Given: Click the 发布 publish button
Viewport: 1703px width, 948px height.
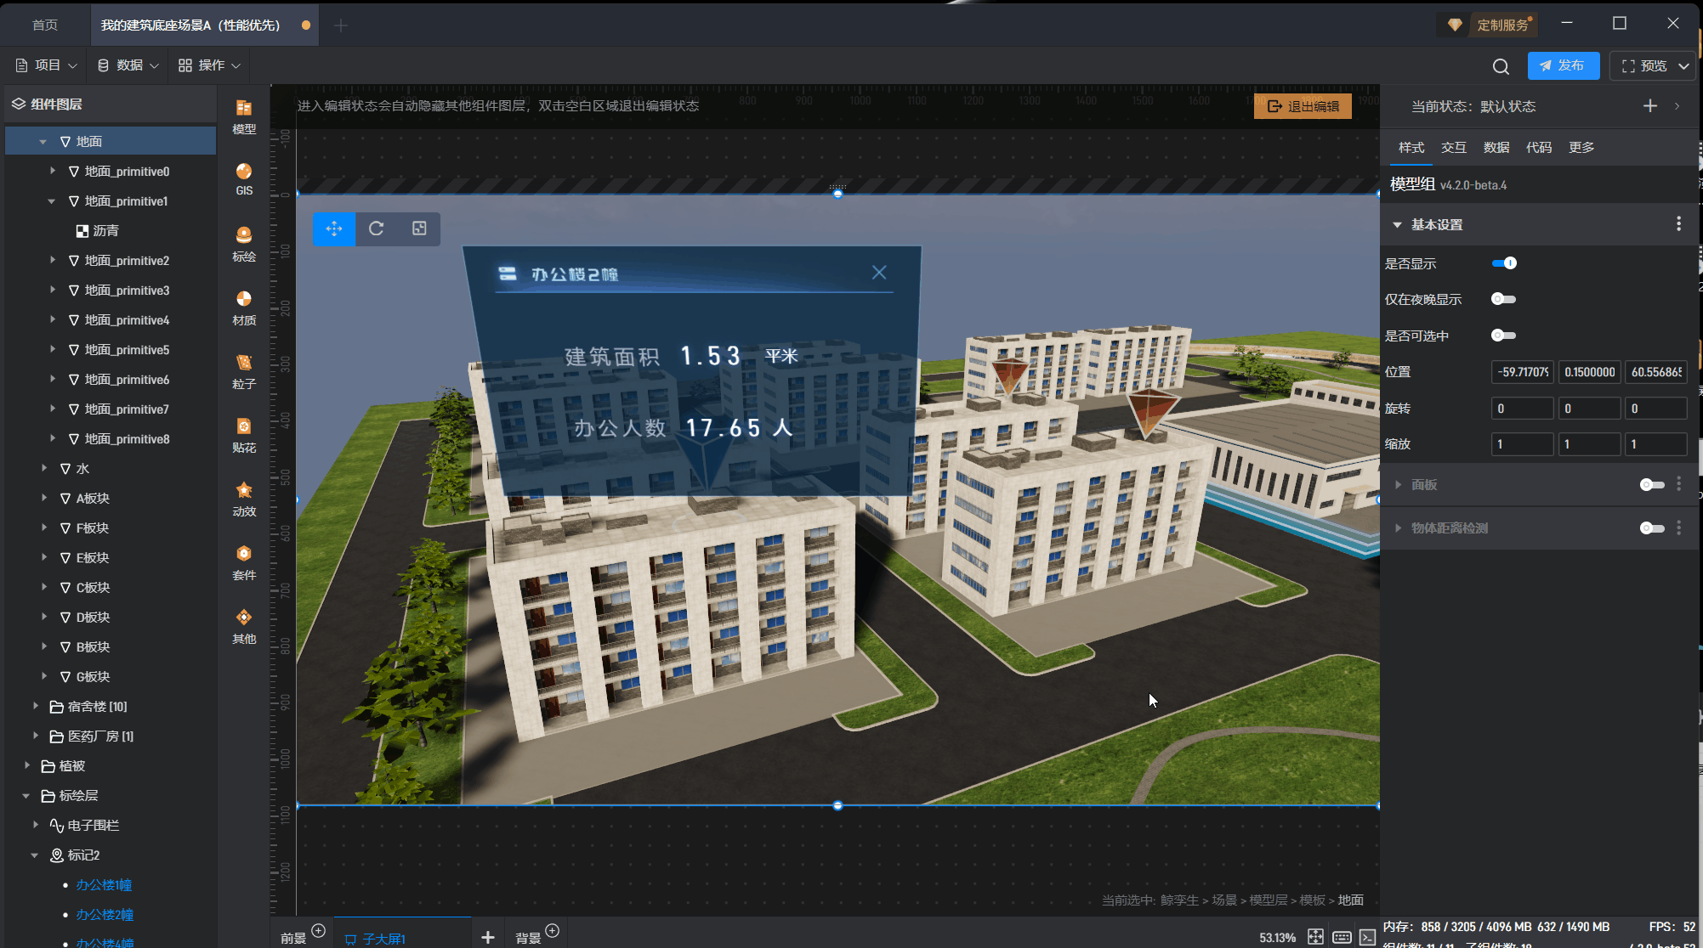Looking at the screenshot, I should 1563,65.
